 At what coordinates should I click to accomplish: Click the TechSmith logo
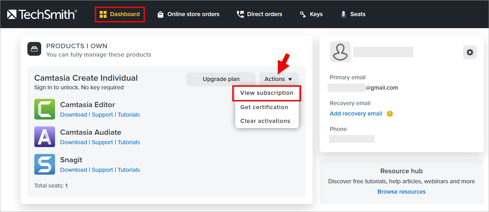click(42, 14)
